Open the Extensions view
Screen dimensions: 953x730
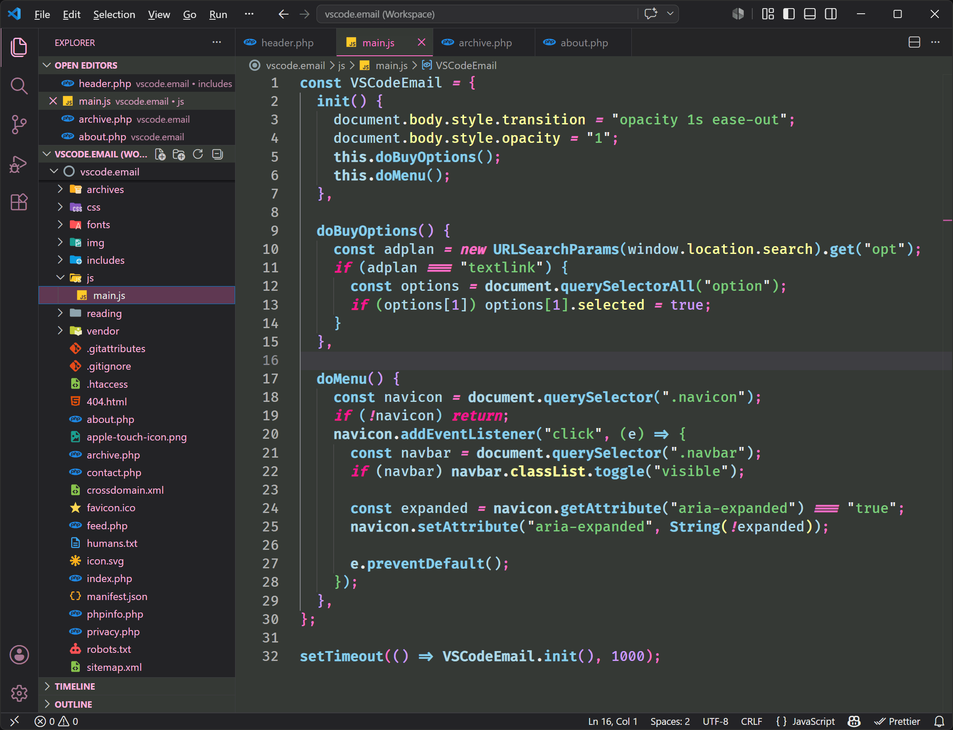click(x=19, y=202)
